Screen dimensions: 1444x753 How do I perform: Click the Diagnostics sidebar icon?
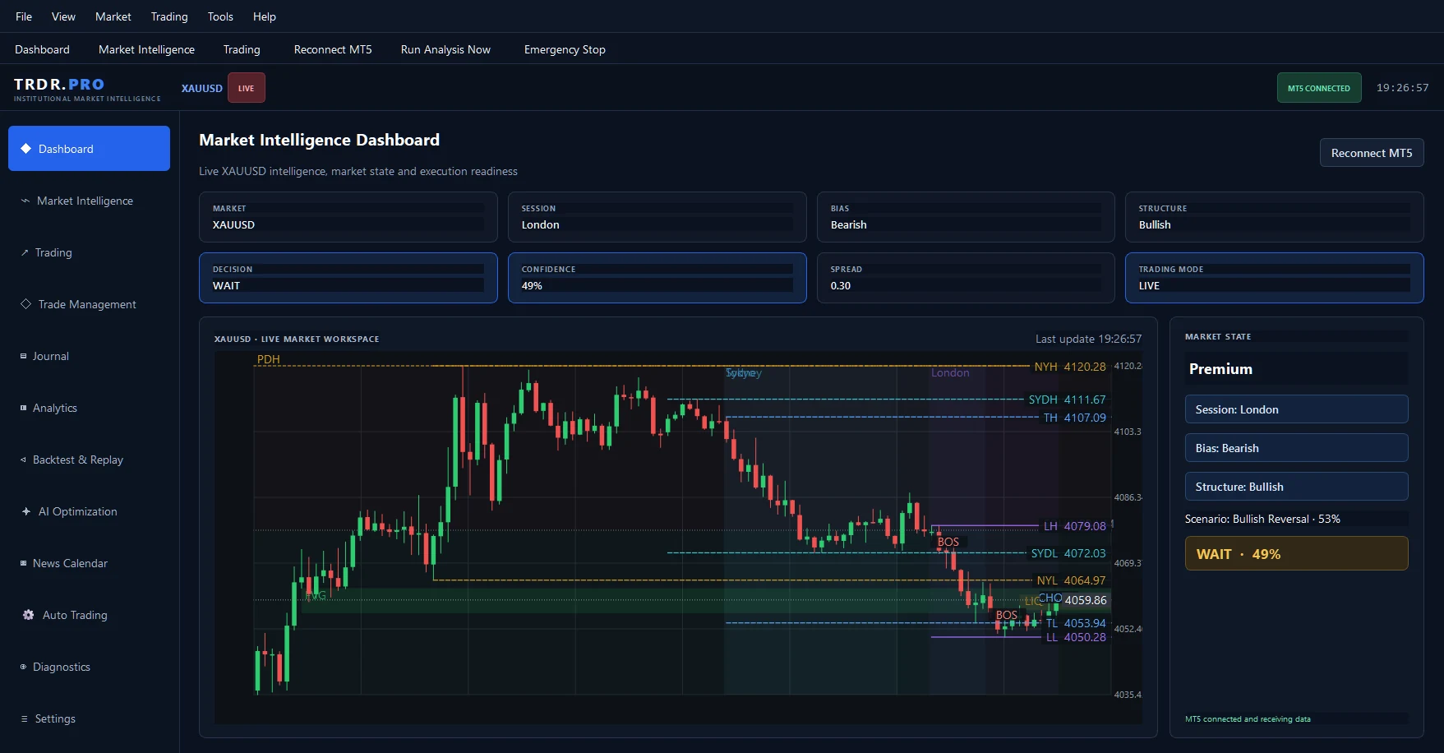coord(24,667)
